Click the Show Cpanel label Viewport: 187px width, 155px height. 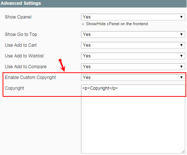[18, 17]
